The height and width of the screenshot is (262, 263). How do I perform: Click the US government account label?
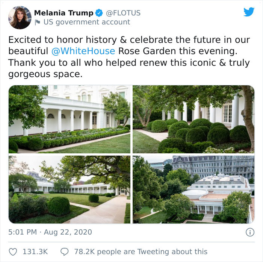coord(87,22)
